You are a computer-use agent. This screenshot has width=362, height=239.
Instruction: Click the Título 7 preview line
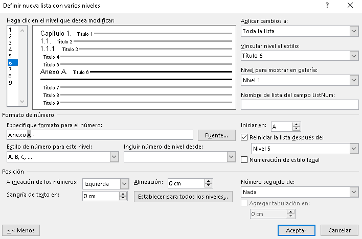click(138, 87)
